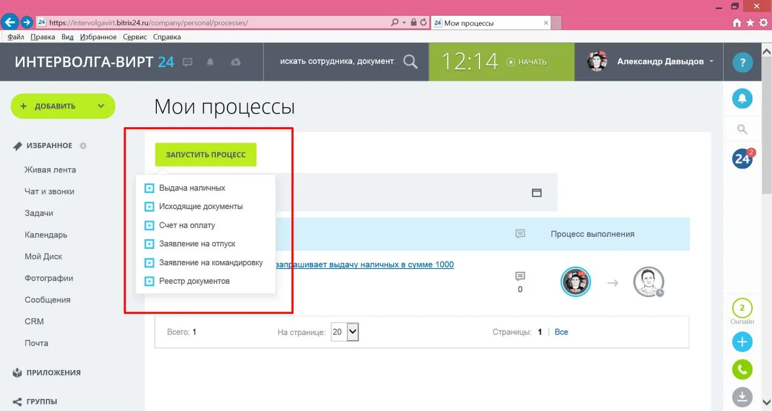The width and height of the screenshot is (772, 411).
Task: Click the Запустить процесс button
Action: click(206, 155)
